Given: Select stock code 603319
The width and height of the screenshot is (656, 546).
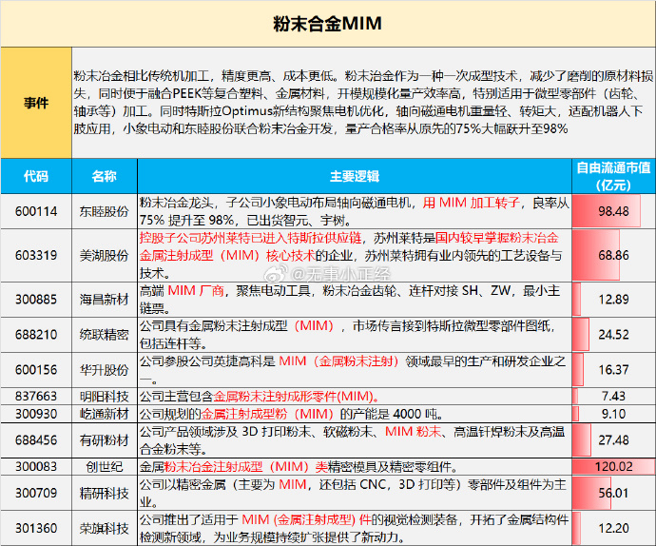Looking at the screenshot, I should [x=36, y=255].
